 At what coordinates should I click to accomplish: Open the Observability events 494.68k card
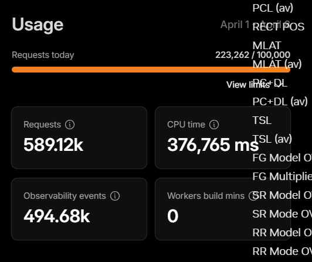tap(79, 209)
